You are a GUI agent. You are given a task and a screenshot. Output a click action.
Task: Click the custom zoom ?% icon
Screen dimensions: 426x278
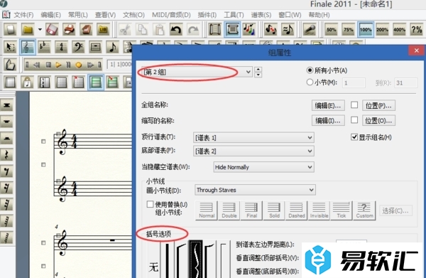417,29
